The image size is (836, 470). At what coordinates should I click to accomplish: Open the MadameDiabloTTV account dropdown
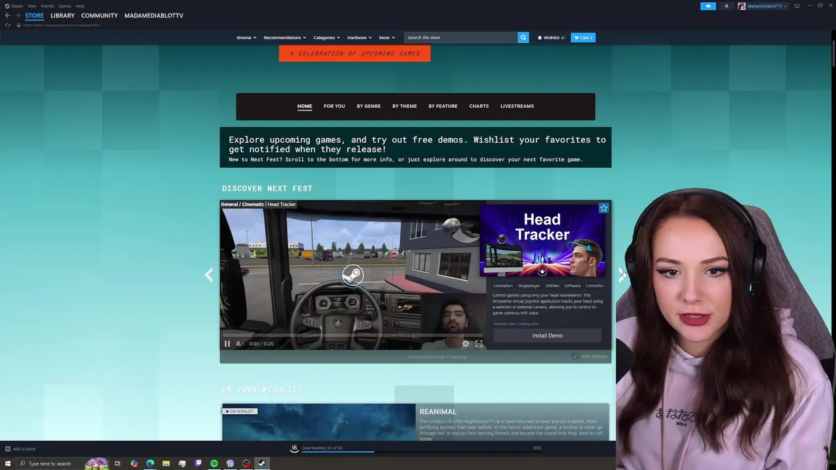pos(763,6)
